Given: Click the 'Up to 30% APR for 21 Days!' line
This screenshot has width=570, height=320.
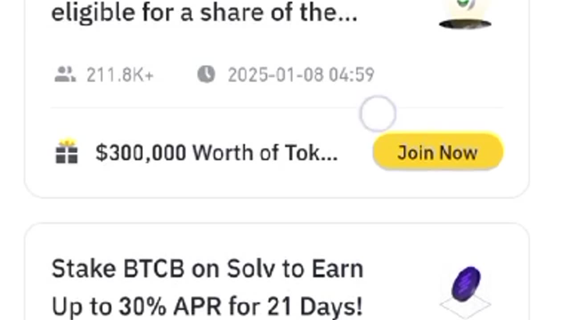Looking at the screenshot, I should point(207,306).
